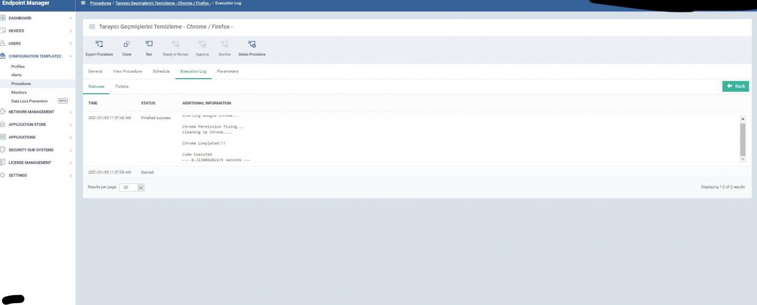Expand the Users menu chevron

click(x=70, y=44)
